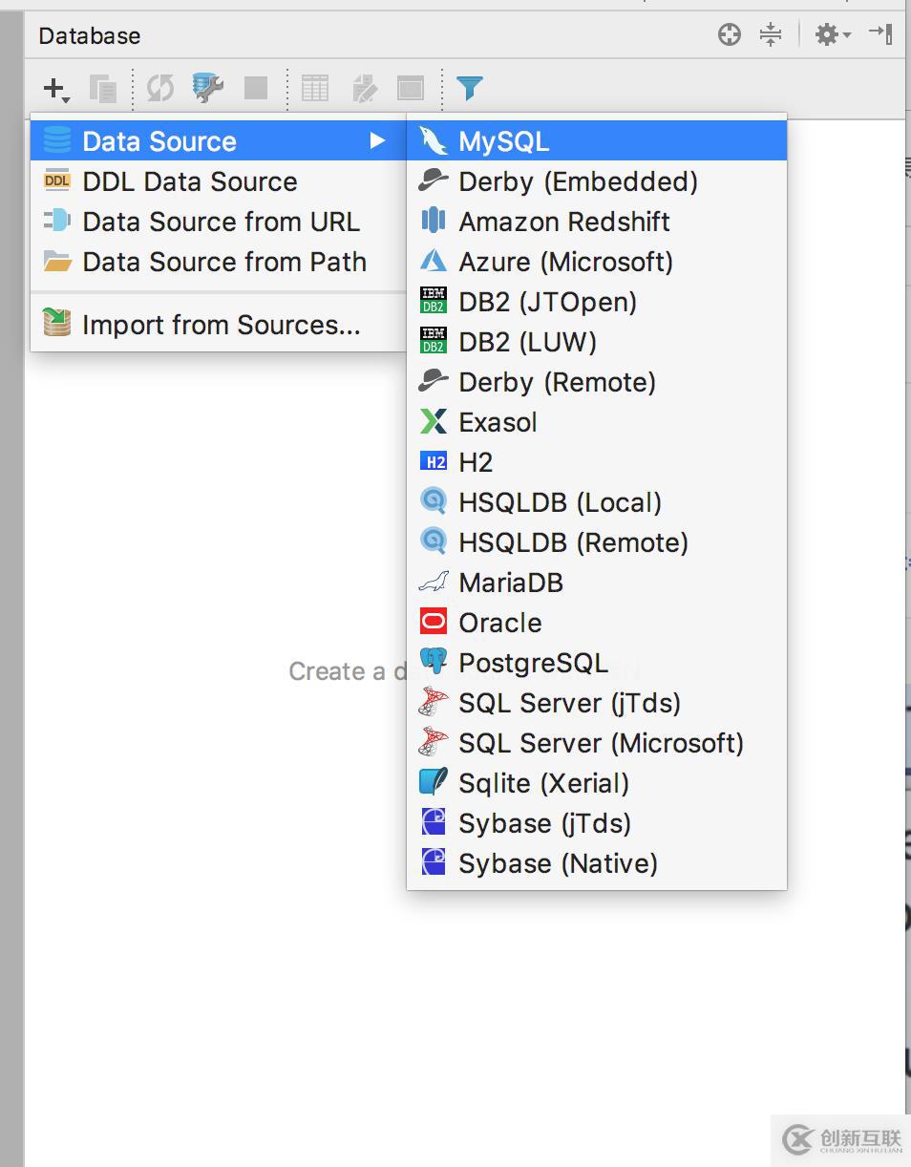This screenshot has width=911, height=1167.
Task: Select Exasol data source
Action: point(597,422)
